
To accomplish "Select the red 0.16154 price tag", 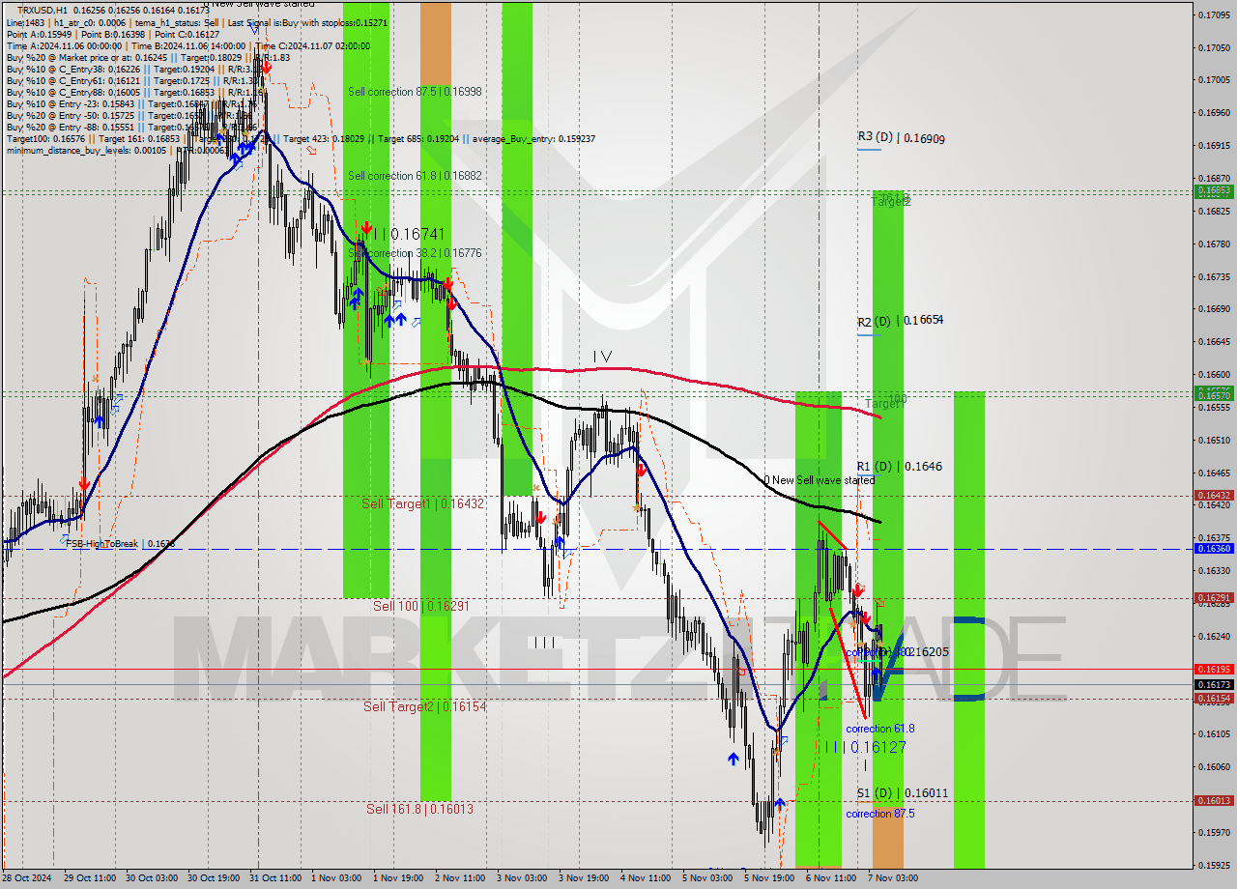I will coord(1214,698).
